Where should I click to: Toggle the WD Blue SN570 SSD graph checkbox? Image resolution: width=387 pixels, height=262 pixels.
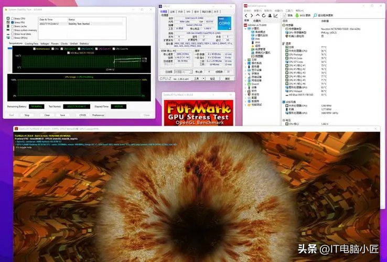tap(69, 53)
